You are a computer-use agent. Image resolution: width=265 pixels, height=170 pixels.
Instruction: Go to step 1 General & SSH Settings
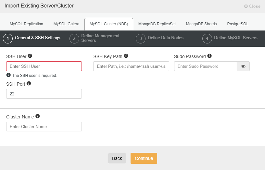(32, 38)
